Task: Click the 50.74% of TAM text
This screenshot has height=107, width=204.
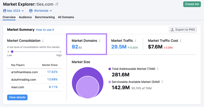Action: click(141, 88)
